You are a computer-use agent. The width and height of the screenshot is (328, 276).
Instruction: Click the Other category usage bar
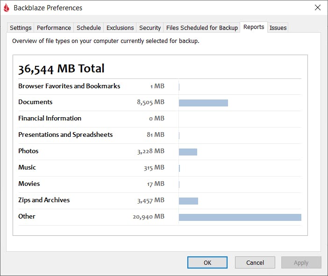(x=240, y=217)
